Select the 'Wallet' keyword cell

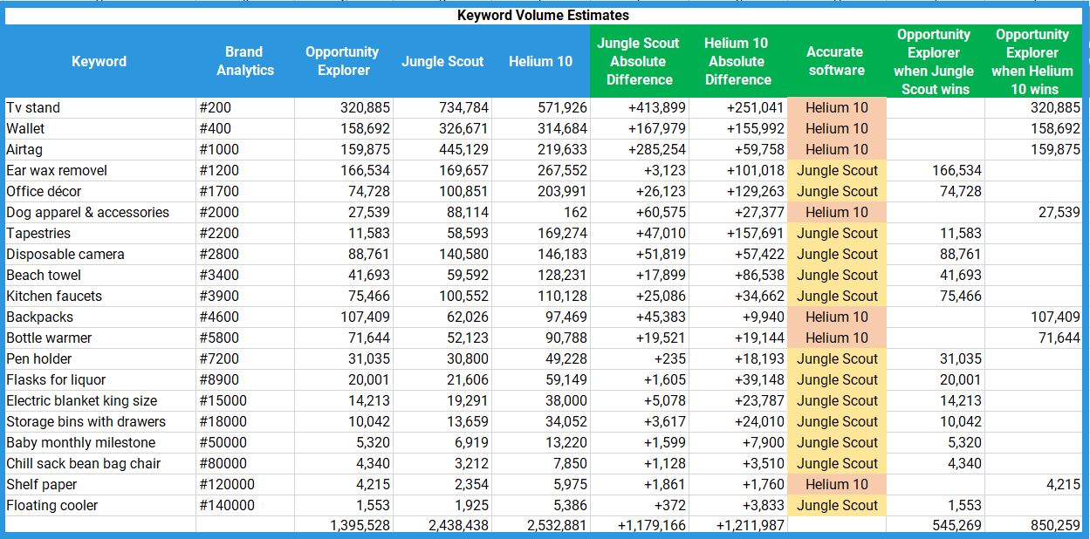(x=99, y=129)
